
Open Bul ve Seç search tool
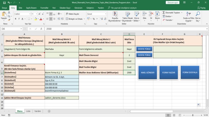(x=198, y=17)
